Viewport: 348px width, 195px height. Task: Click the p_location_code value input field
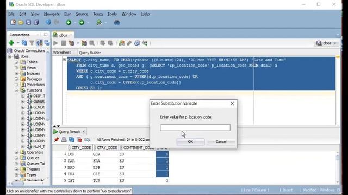click(x=195, y=127)
